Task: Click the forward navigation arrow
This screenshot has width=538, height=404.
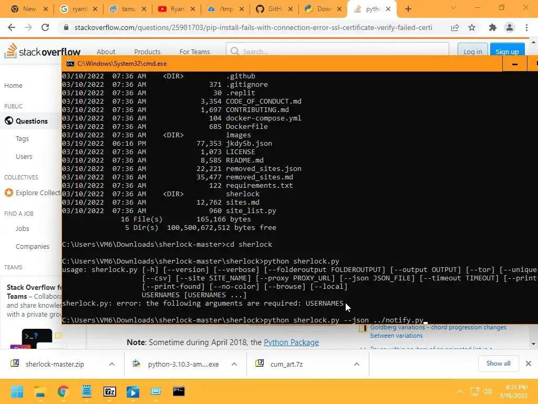Action: point(28,27)
